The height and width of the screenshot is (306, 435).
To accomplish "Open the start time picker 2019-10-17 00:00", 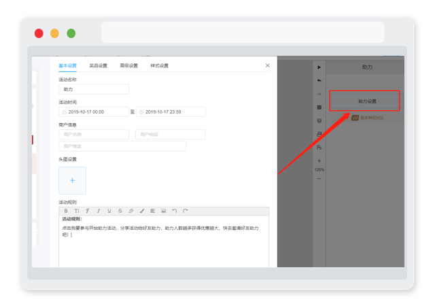I will 94,112.
